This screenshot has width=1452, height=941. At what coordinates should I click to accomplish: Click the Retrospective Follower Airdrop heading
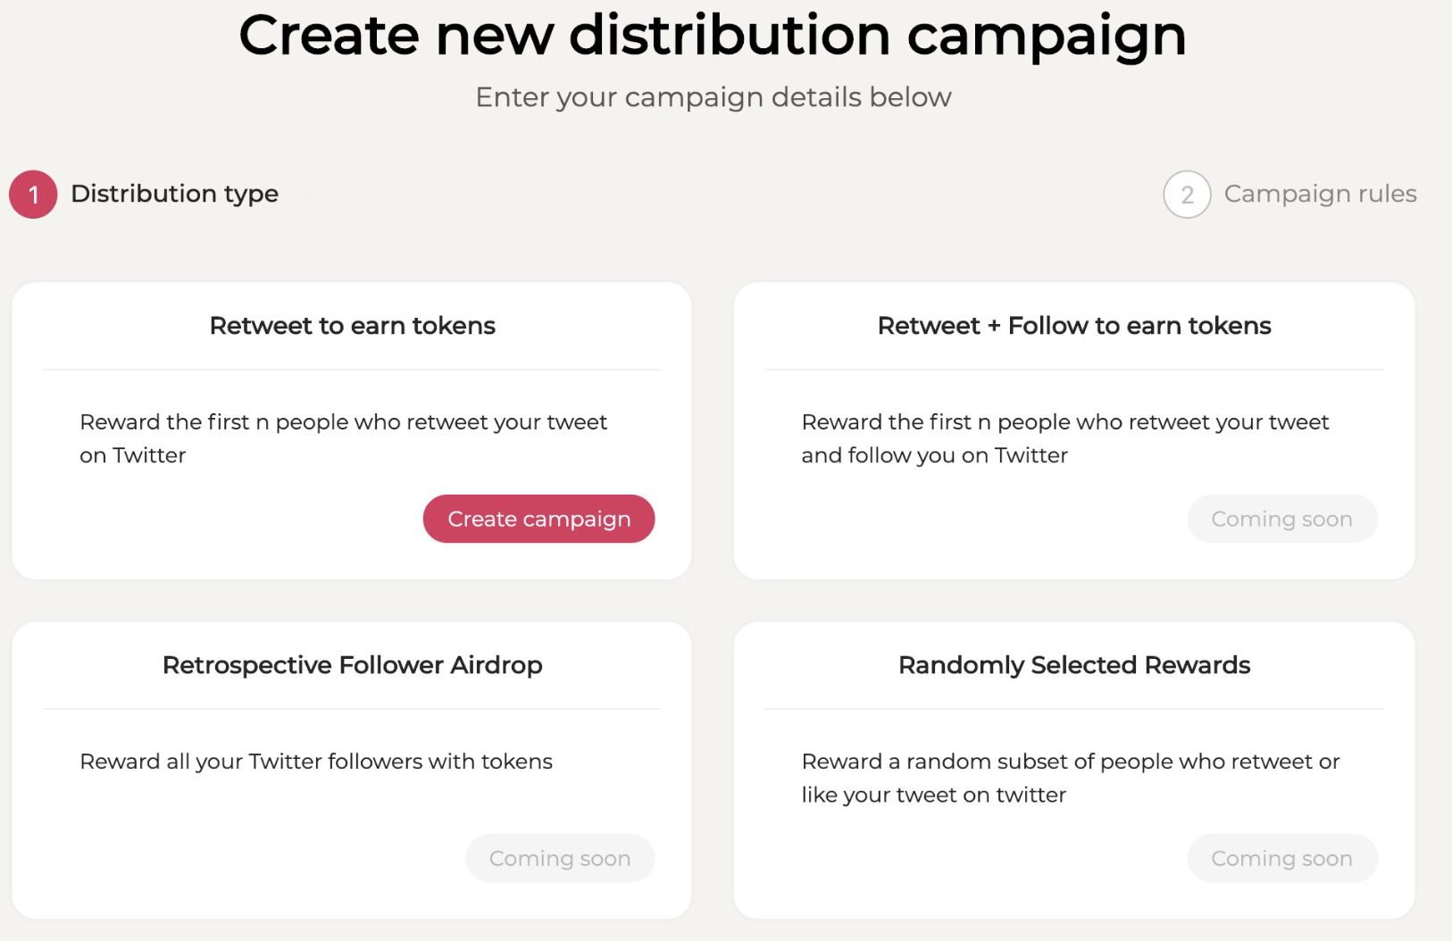click(x=351, y=664)
